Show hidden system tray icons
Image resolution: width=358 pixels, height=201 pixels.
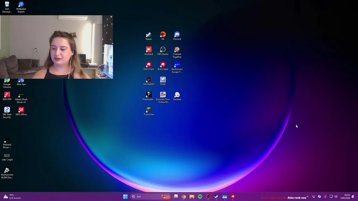click(307, 197)
